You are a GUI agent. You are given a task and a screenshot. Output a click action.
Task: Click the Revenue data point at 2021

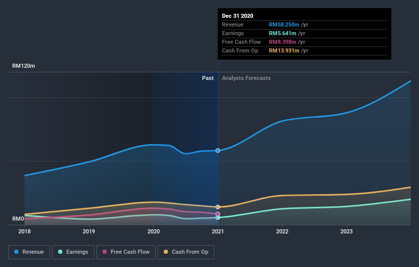point(218,150)
